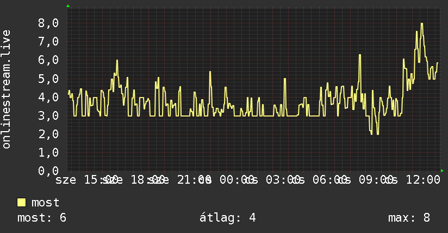This screenshot has height=233, width=448.
Task: Click the 2,0 y-axis label
Action: (48, 134)
